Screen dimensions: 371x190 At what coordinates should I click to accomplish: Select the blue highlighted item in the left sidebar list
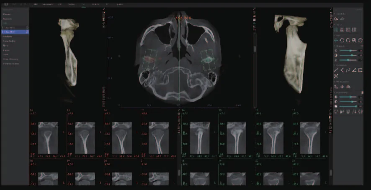pos(15,32)
